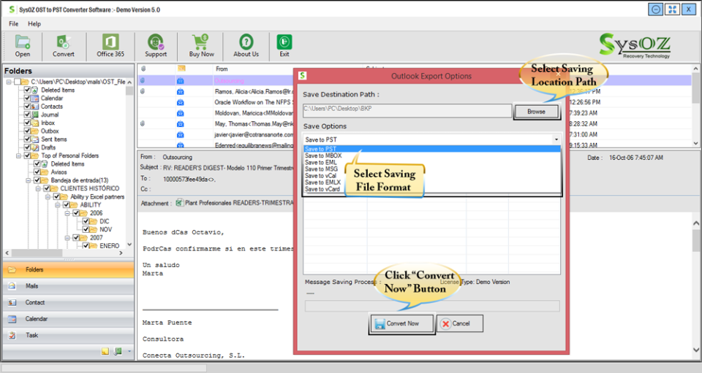Screen dimensions: 702x373
Task: Click the Convert Now disk icon
Action: pos(380,324)
